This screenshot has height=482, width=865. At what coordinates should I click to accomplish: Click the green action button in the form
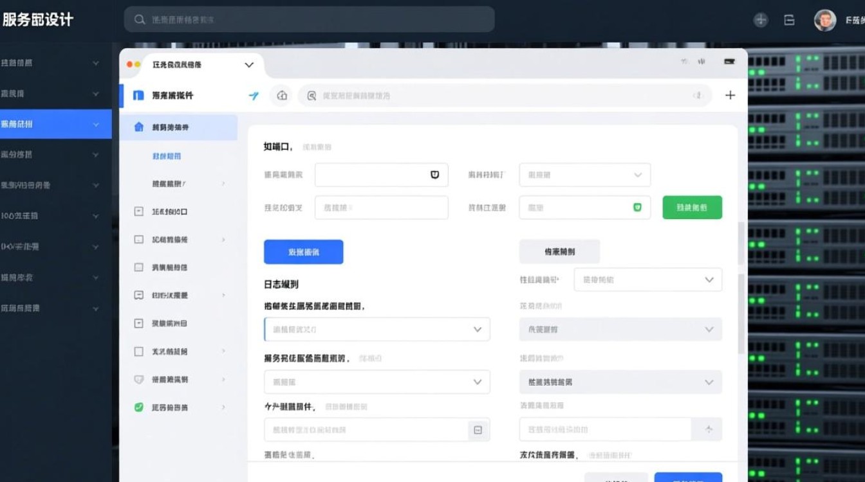point(692,207)
